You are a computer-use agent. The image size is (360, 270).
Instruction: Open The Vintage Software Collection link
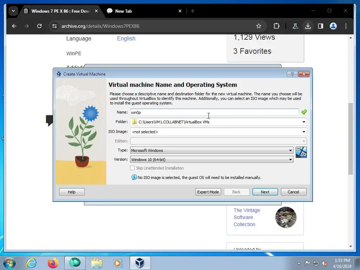(x=246, y=217)
